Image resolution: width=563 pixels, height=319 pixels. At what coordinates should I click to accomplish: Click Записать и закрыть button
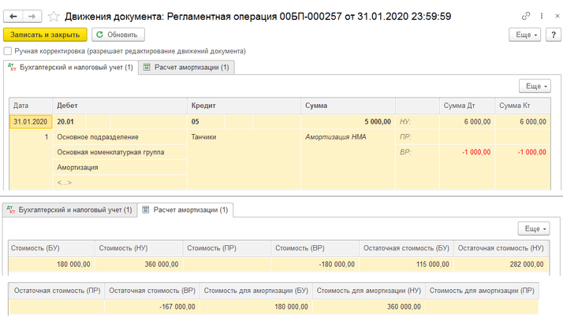point(45,35)
